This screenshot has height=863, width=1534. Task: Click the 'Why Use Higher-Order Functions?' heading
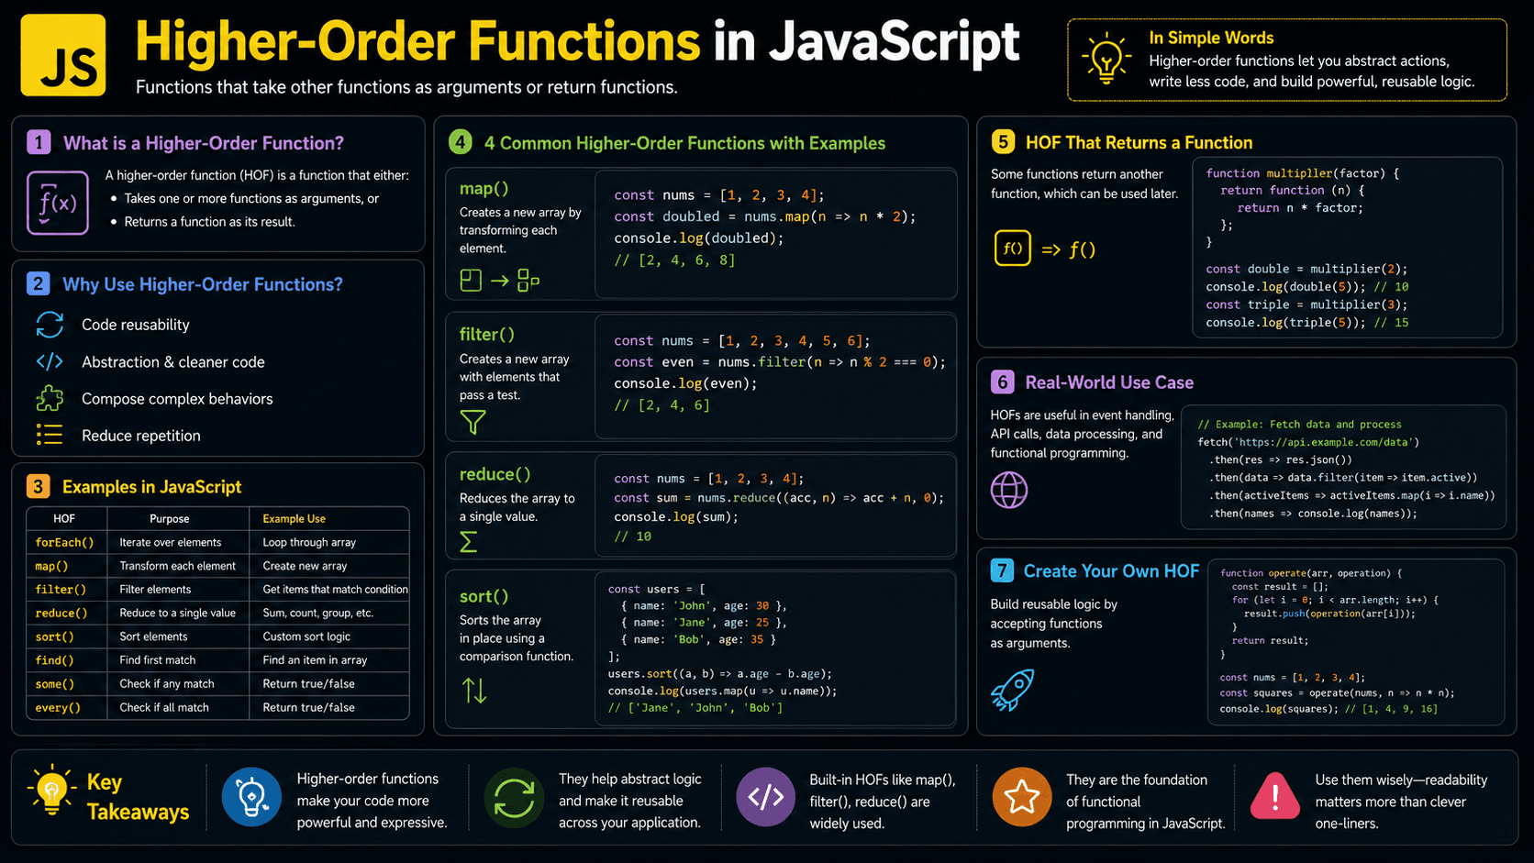[203, 284]
